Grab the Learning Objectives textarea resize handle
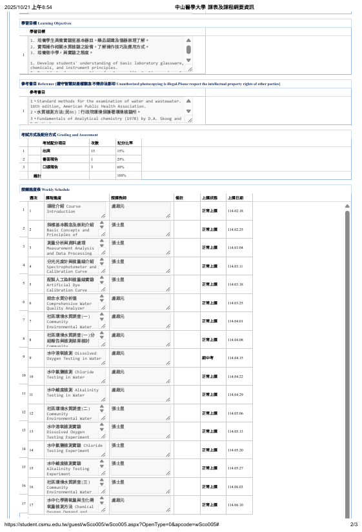The height and width of the screenshot is (532, 362). pyautogui.click(x=190, y=69)
